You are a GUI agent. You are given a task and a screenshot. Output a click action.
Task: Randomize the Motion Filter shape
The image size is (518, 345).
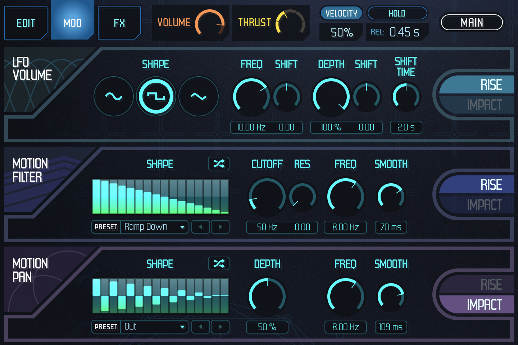(x=218, y=164)
